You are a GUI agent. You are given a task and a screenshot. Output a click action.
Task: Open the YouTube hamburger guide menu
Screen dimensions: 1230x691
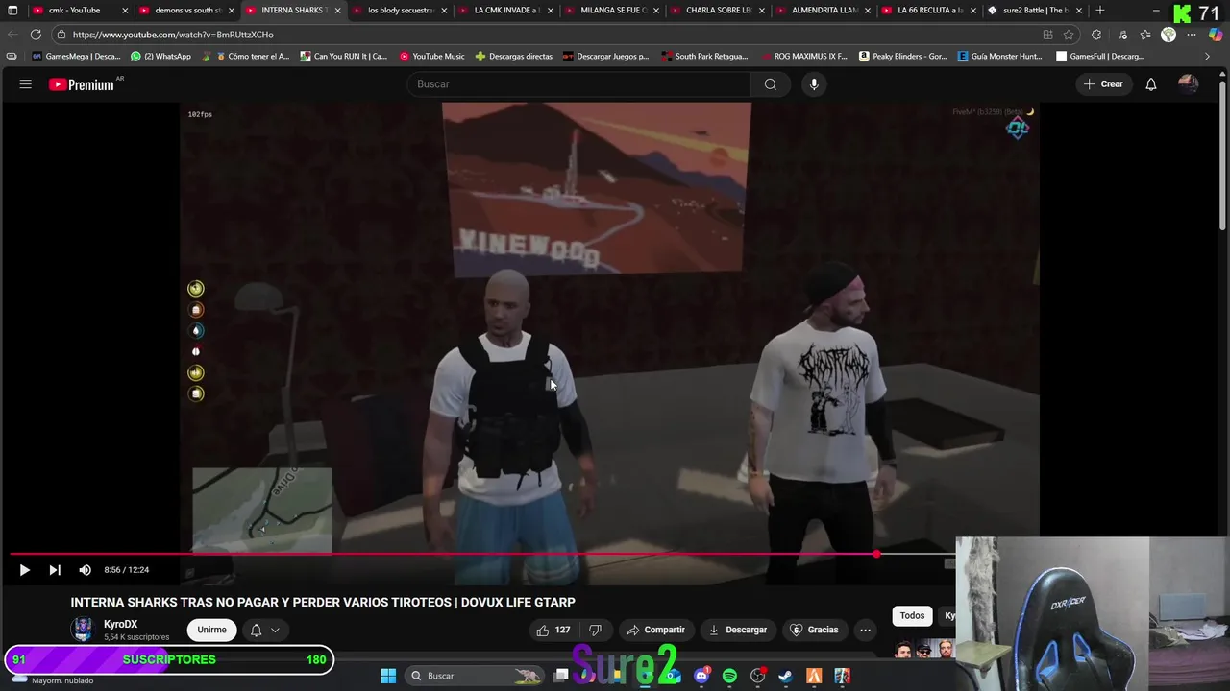tap(26, 84)
